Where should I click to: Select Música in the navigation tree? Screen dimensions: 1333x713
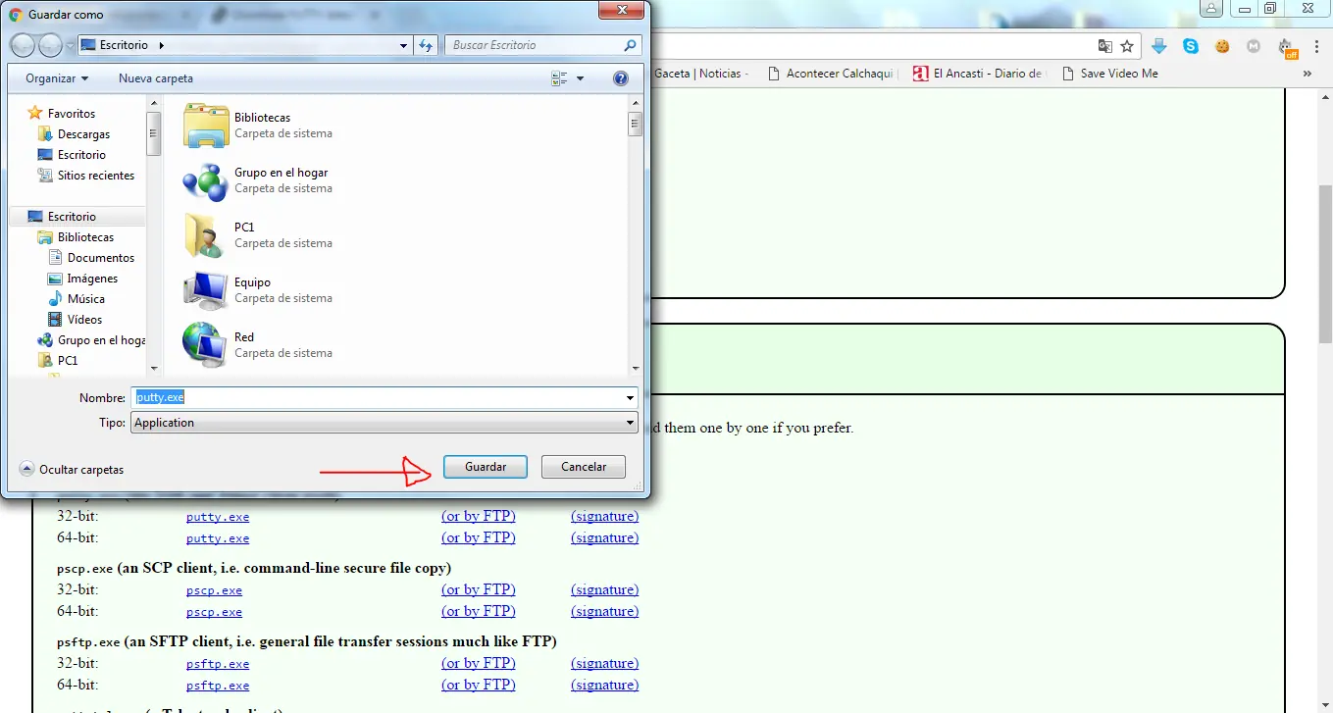point(85,299)
